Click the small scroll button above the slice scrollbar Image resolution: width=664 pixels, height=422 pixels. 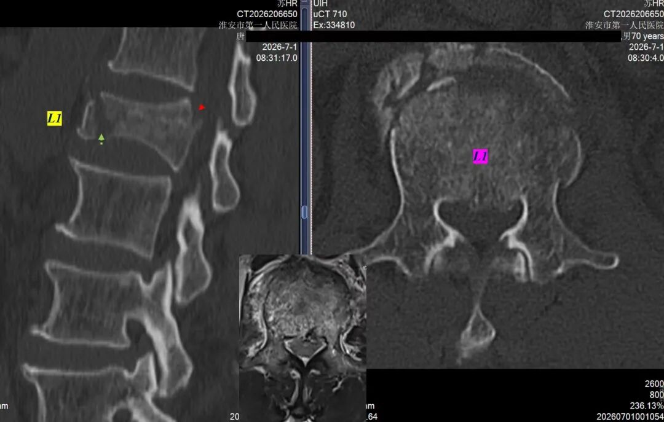(x=304, y=2)
